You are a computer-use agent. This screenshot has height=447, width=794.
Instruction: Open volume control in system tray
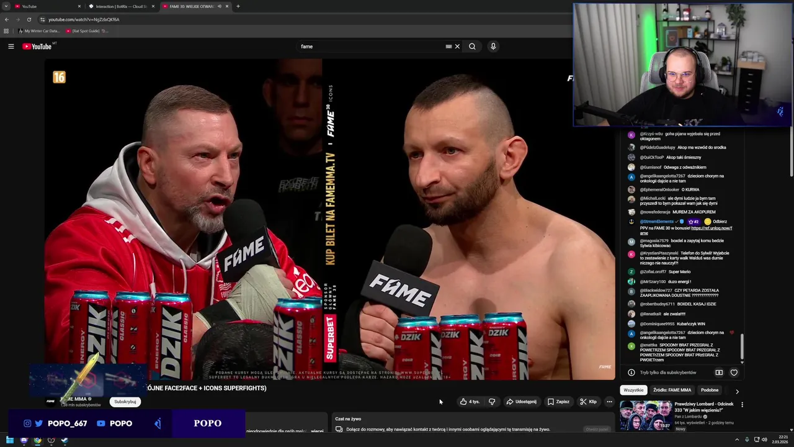click(764, 440)
